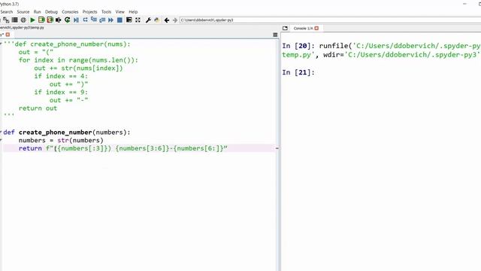The height and width of the screenshot is (271, 481).
Task: Switch to the Console 1/A tab
Action: [x=303, y=29]
